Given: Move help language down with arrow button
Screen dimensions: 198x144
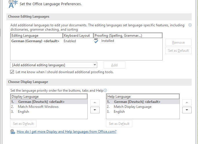Looking at the screenshot, I should 188,110.
